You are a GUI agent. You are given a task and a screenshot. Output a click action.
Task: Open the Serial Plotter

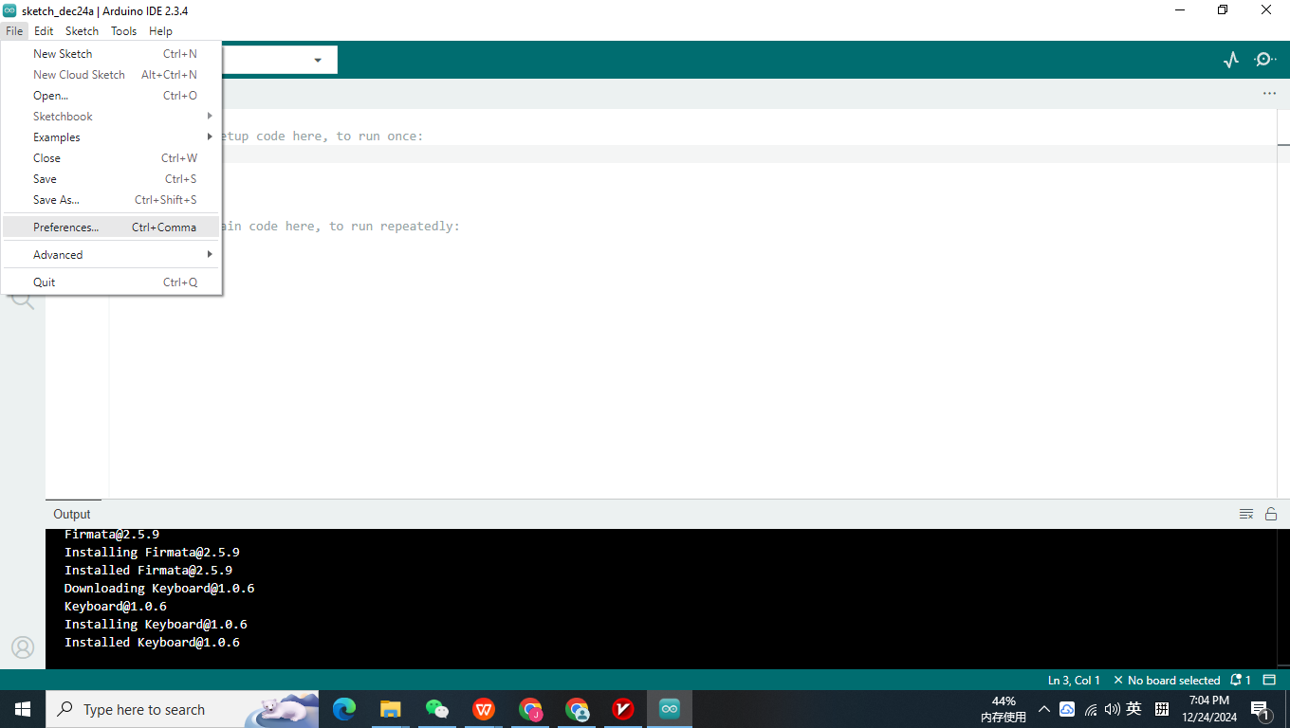[1231, 60]
